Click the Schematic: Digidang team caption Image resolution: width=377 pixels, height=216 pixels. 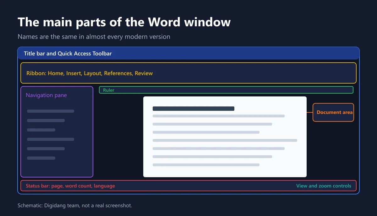click(75, 205)
